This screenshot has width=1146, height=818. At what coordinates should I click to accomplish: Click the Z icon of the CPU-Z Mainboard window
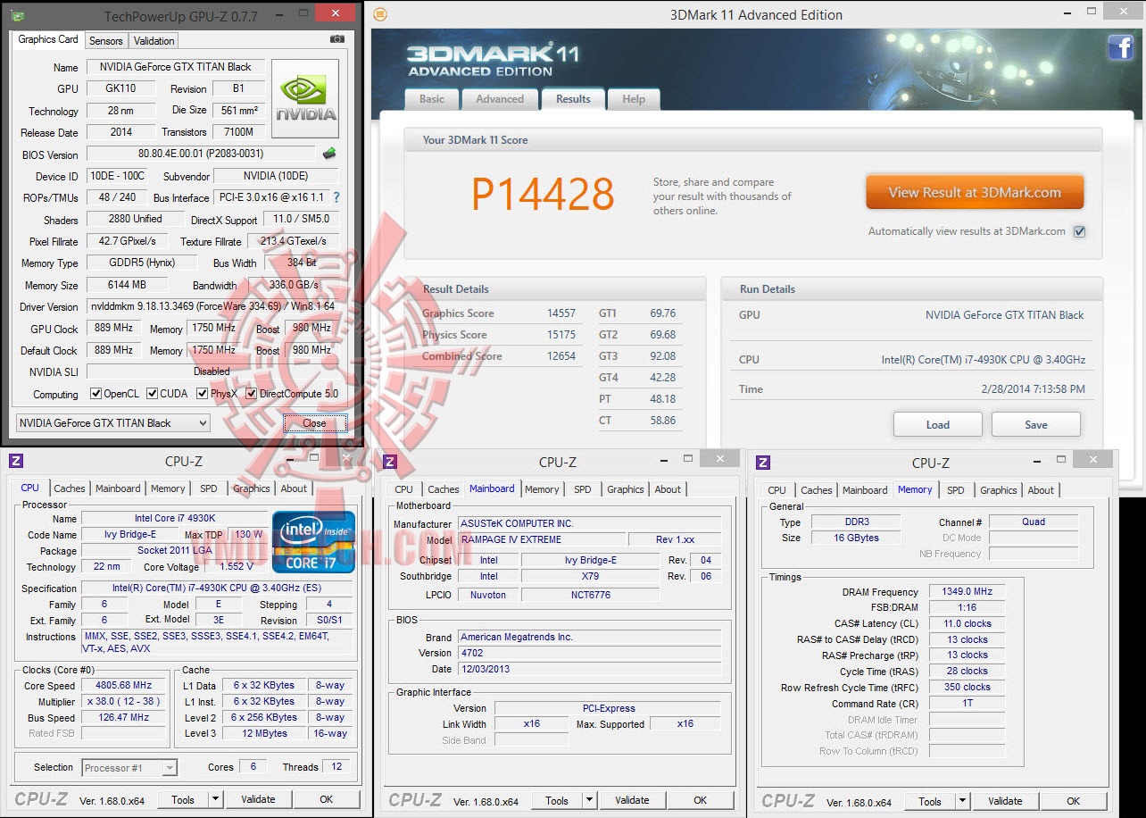[389, 461]
